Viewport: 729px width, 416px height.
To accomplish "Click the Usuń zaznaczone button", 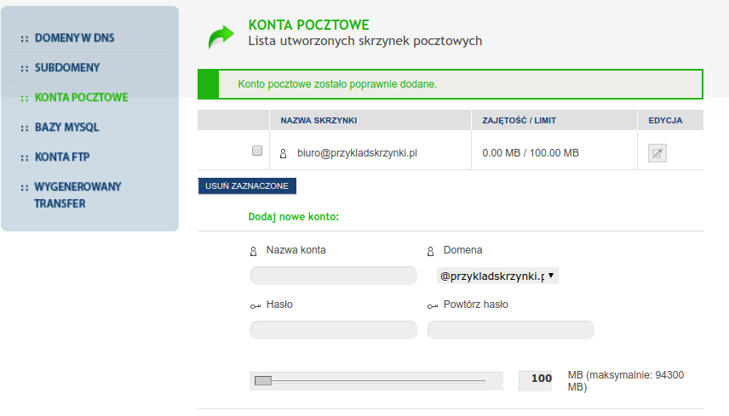I will [x=247, y=185].
